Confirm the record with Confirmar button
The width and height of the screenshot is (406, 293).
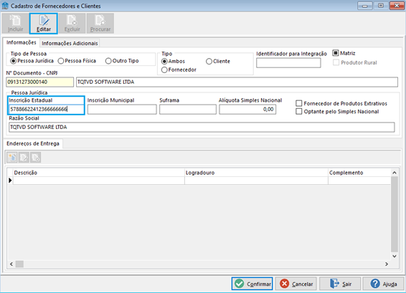pyautogui.click(x=252, y=284)
